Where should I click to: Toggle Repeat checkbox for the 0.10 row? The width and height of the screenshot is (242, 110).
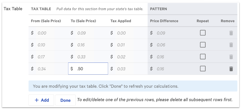[x=203, y=45]
